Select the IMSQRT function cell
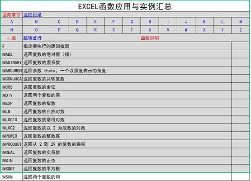The image size is (251, 181). pyautogui.click(x=12, y=169)
